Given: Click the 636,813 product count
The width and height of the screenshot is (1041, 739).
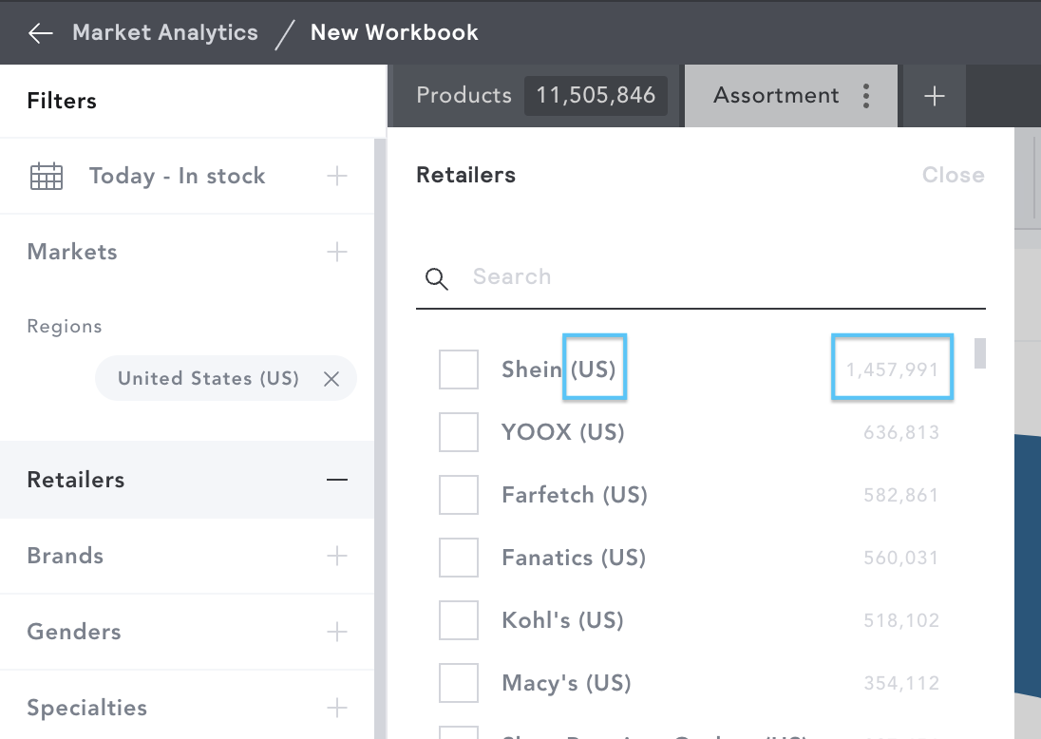Looking at the screenshot, I should pyautogui.click(x=901, y=433).
